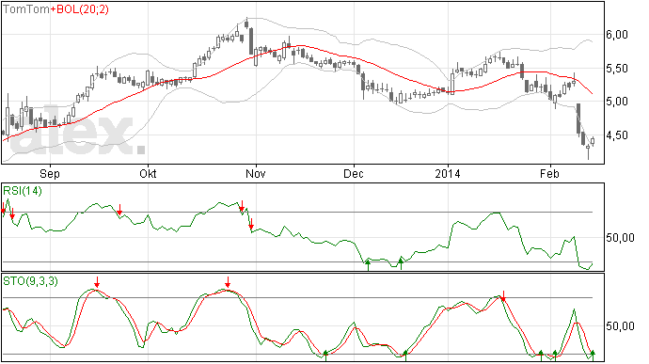649x364 pixels.
Task: Click the 6,00 price axis value
Action: (617, 35)
